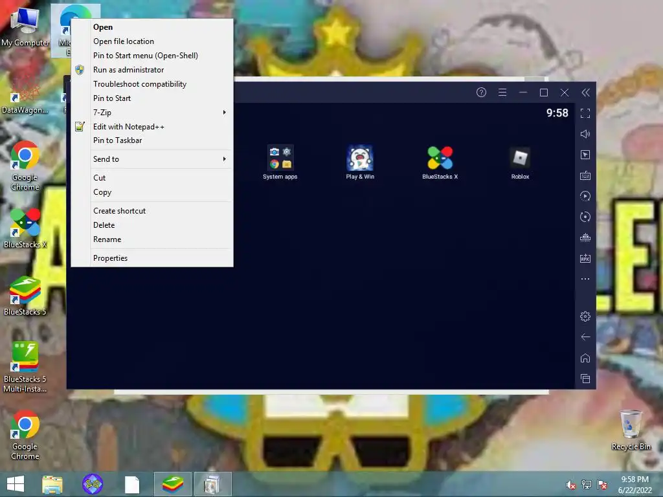Select Pin to Taskbar
663x497 pixels.
152,140
